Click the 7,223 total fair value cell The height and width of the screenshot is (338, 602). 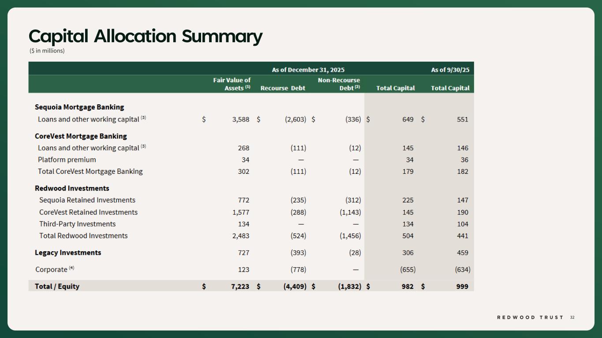pos(240,286)
